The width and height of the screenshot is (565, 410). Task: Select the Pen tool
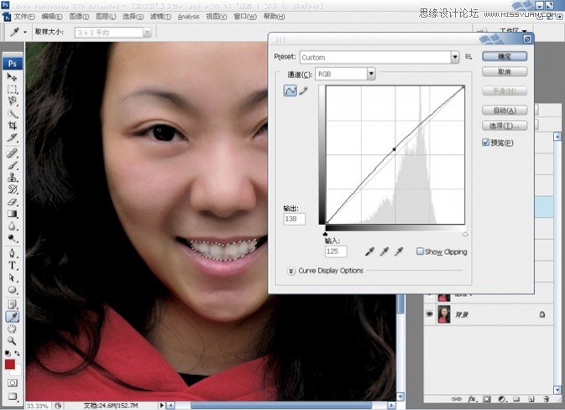coord(12,253)
